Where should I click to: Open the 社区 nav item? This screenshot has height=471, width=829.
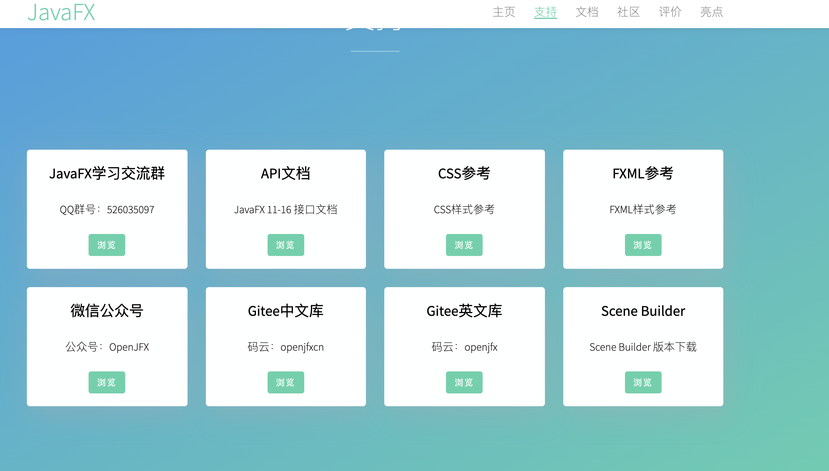(x=628, y=12)
